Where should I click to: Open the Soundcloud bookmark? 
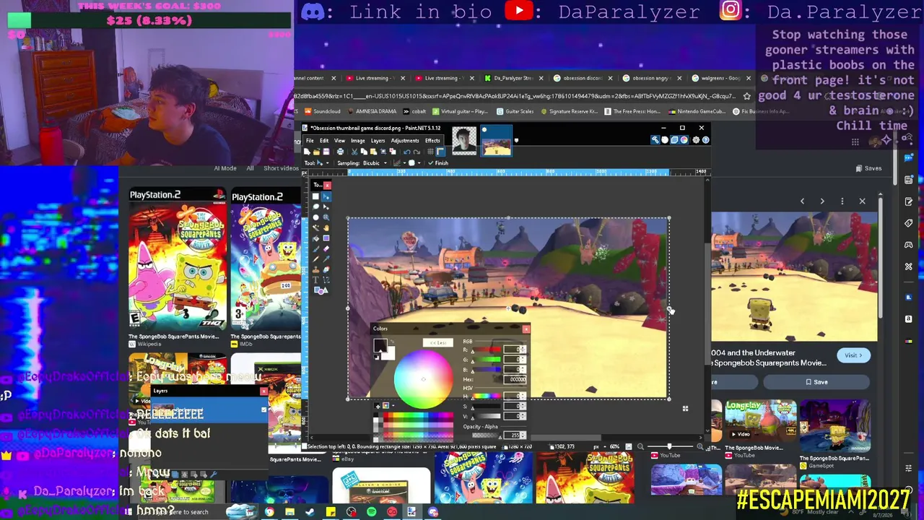[322, 111]
